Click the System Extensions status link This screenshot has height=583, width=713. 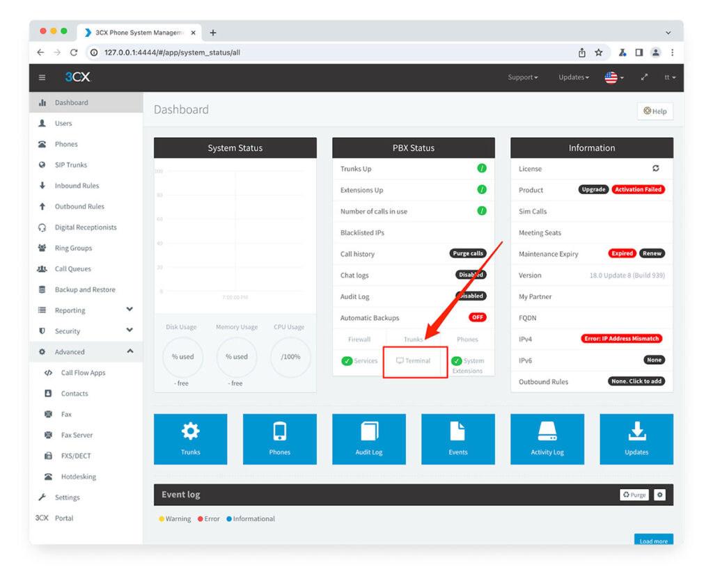[x=468, y=365]
